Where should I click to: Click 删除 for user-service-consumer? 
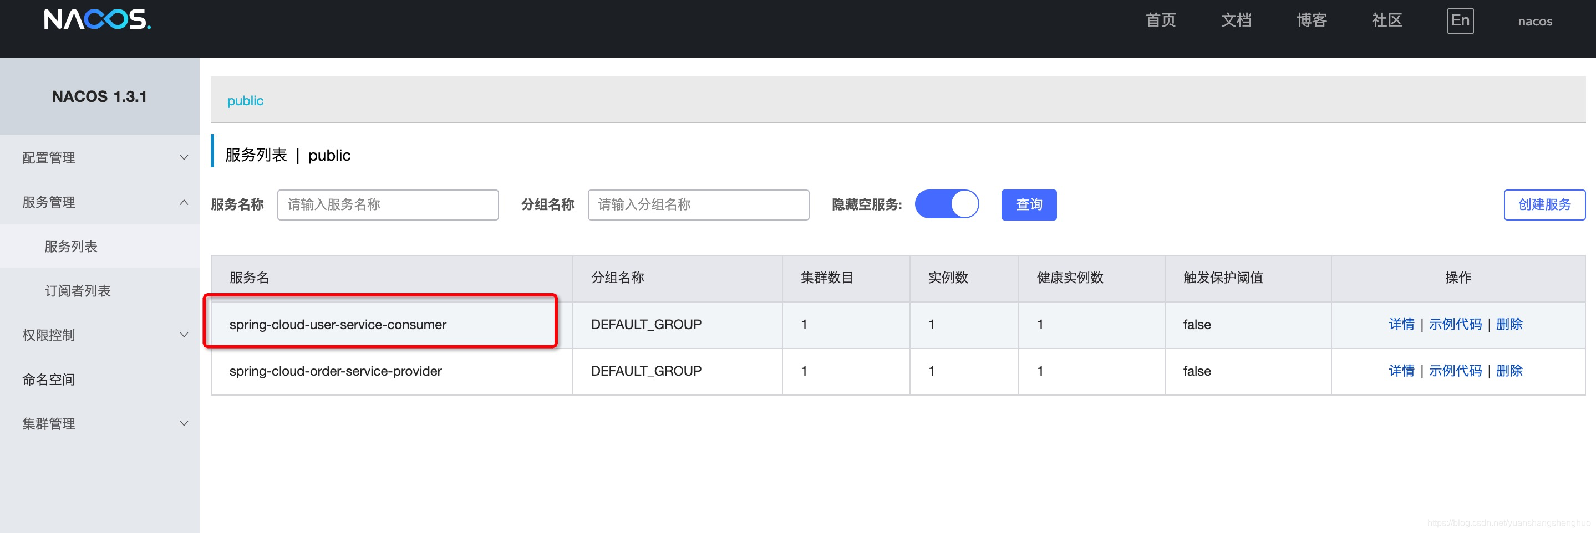[1508, 324]
